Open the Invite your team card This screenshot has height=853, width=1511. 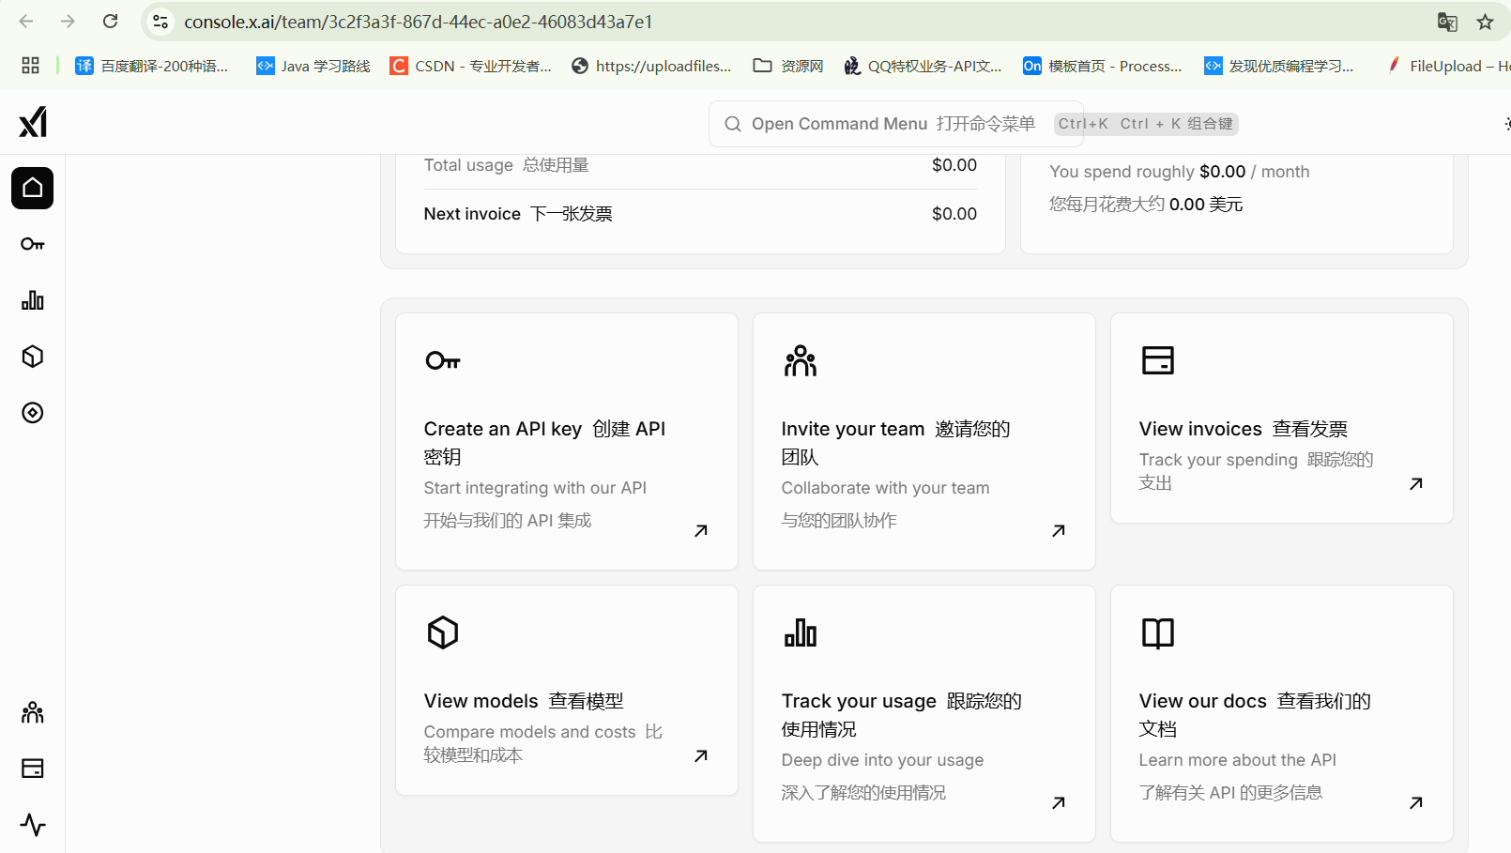[x=923, y=441]
